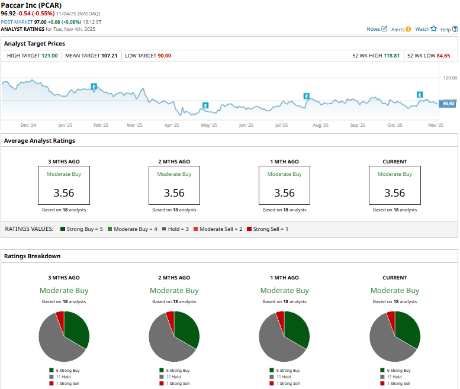Click the 96.92 price label on chart
The height and width of the screenshot is (389, 460).
coord(449,104)
